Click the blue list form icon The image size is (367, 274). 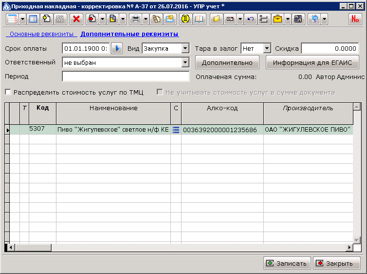33,19
